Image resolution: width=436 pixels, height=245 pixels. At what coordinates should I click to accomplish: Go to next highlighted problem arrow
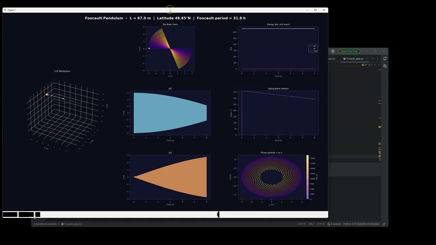pyautogui.click(x=379, y=65)
